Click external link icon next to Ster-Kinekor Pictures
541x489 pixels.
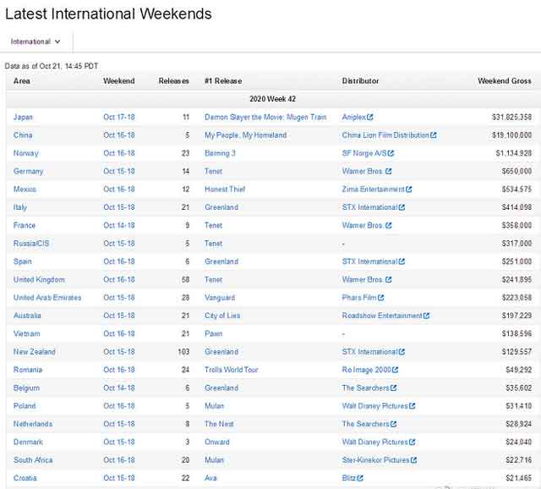point(414,460)
